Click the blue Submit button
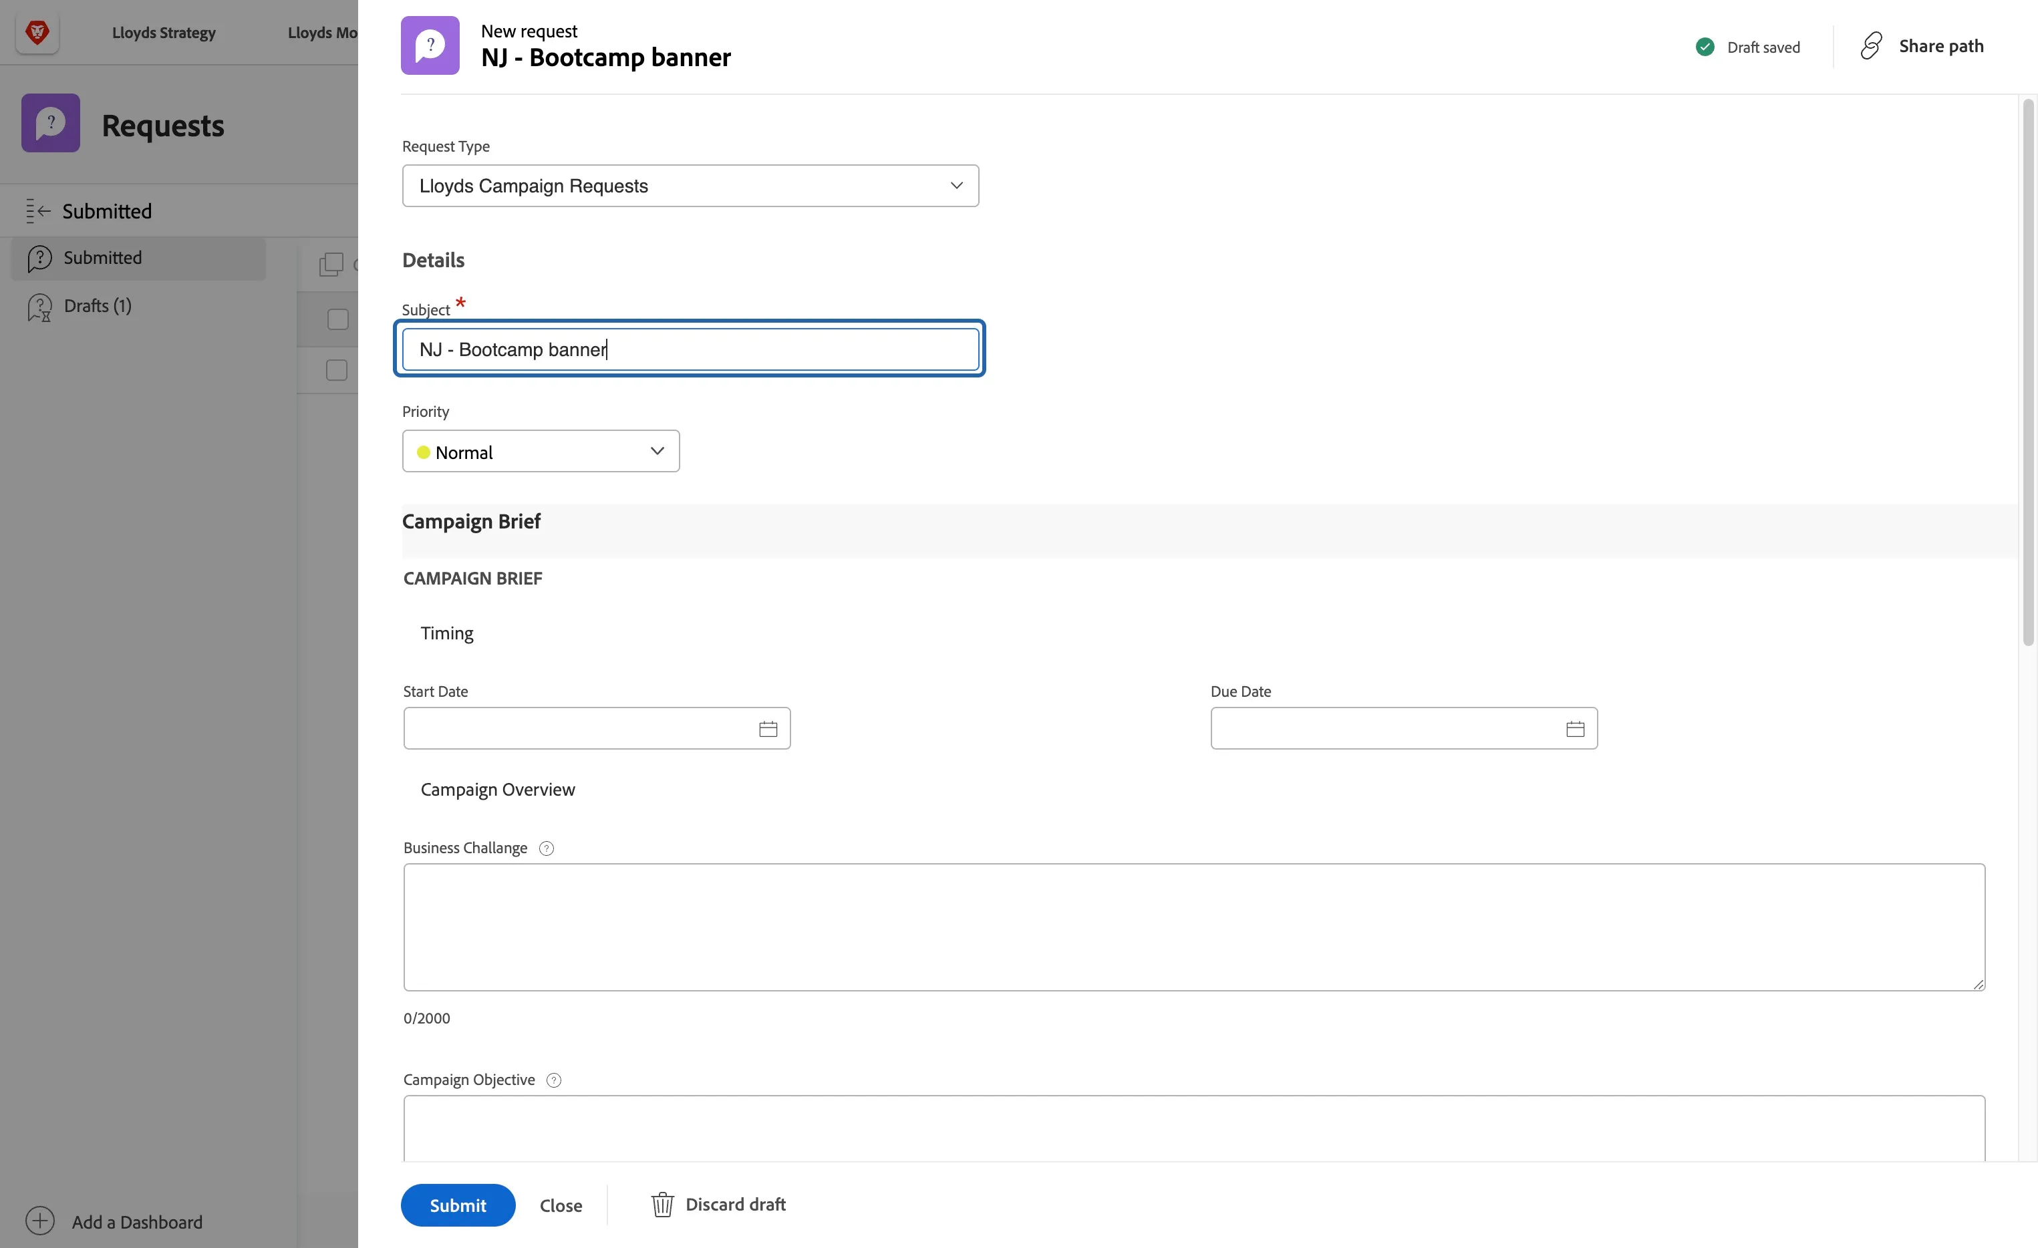 coord(458,1205)
